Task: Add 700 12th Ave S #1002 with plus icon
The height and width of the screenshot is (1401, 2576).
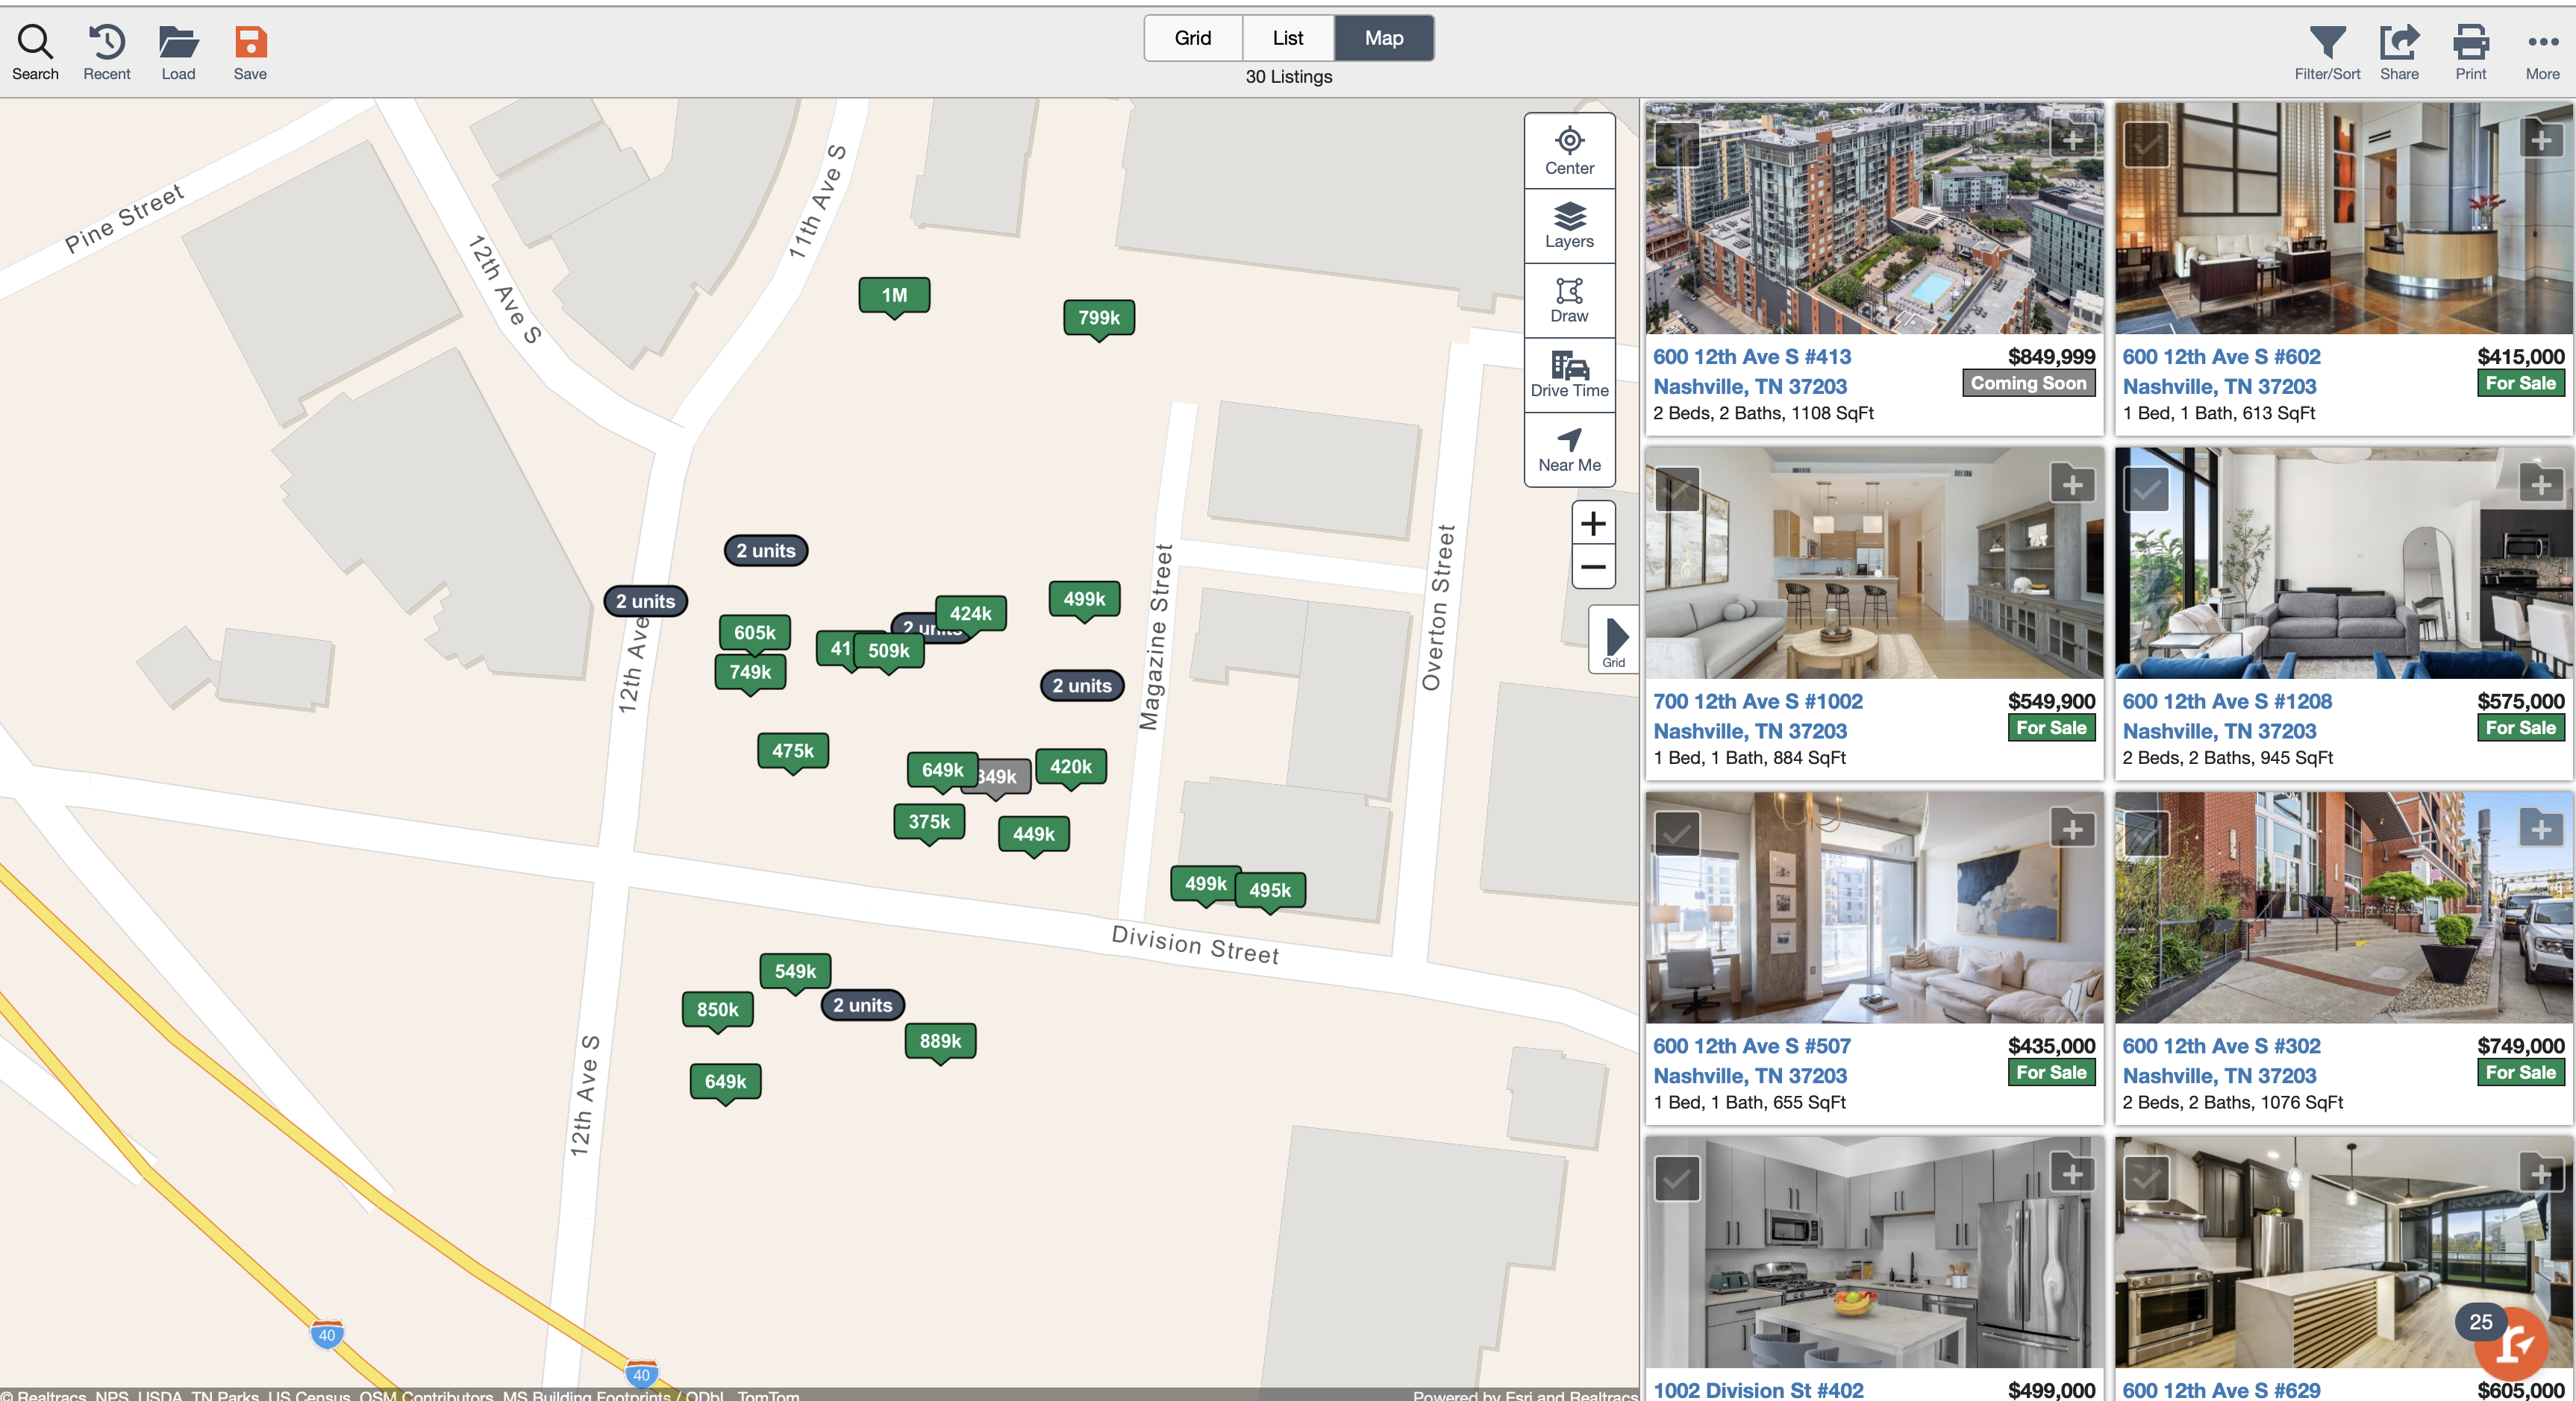Action: tap(2072, 485)
